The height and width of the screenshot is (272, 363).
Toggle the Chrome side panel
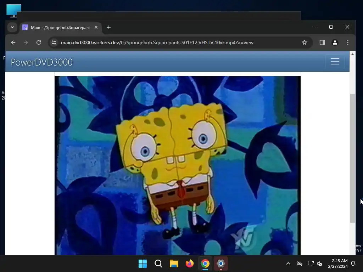[x=322, y=42]
